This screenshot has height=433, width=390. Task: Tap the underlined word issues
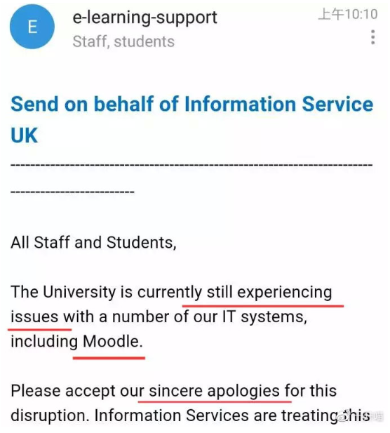click(x=34, y=317)
